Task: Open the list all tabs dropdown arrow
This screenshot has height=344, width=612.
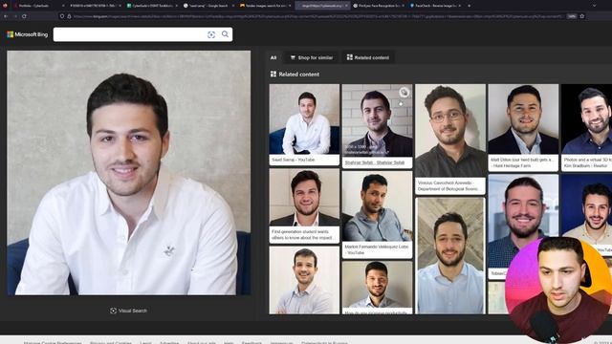Action: [x=595, y=6]
